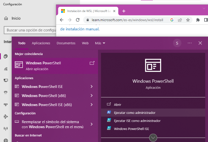Click the open-app arrow icon beside Windows PowerShell
208x142 pixels.
point(92,63)
